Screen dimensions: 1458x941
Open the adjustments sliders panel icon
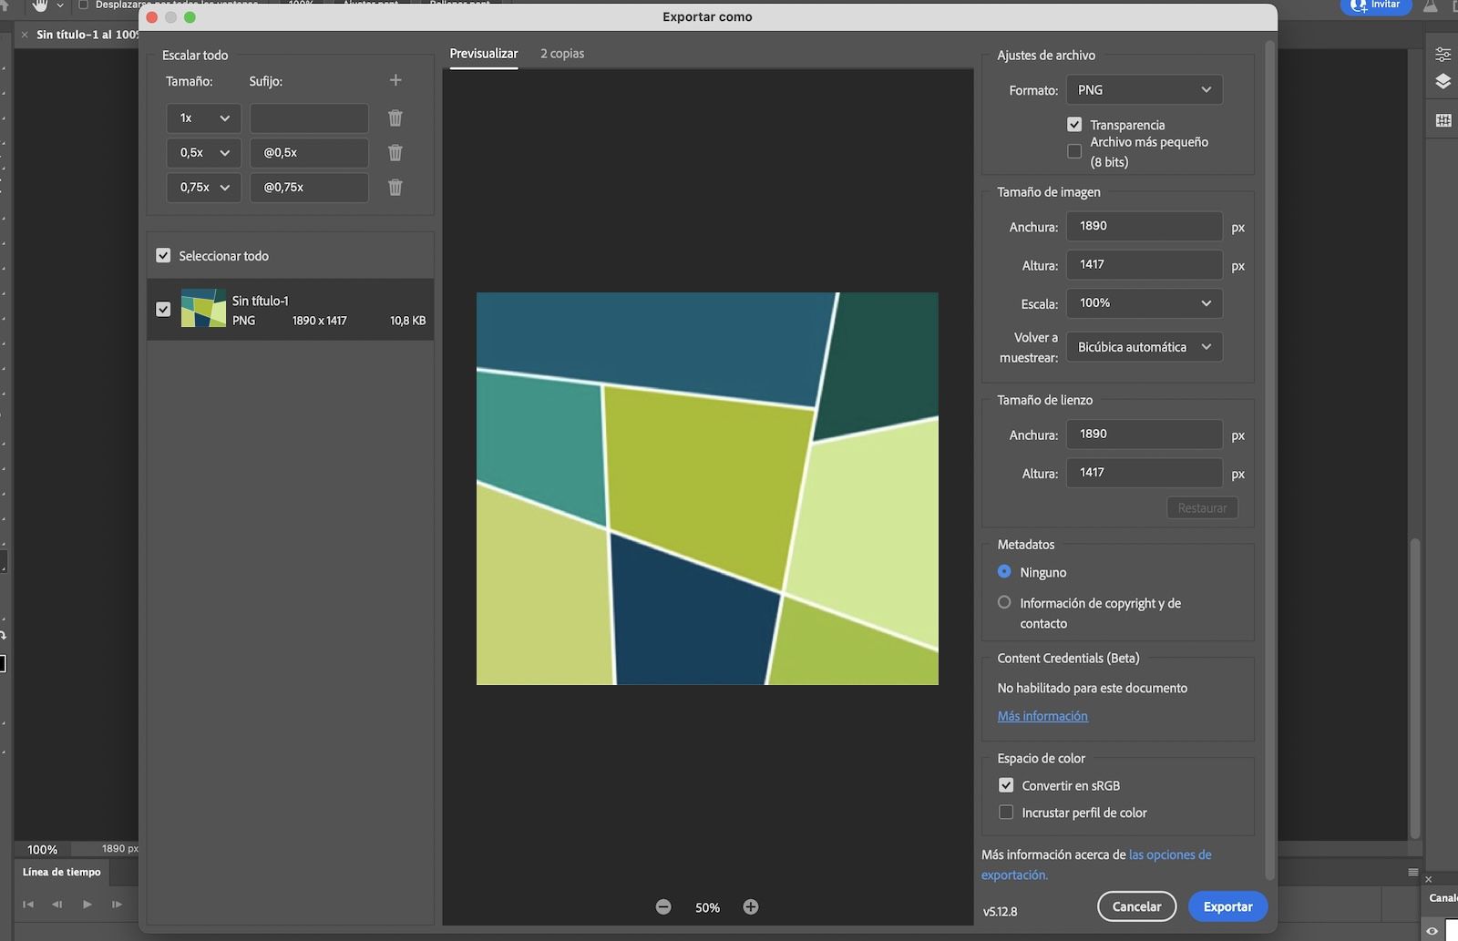click(x=1443, y=55)
